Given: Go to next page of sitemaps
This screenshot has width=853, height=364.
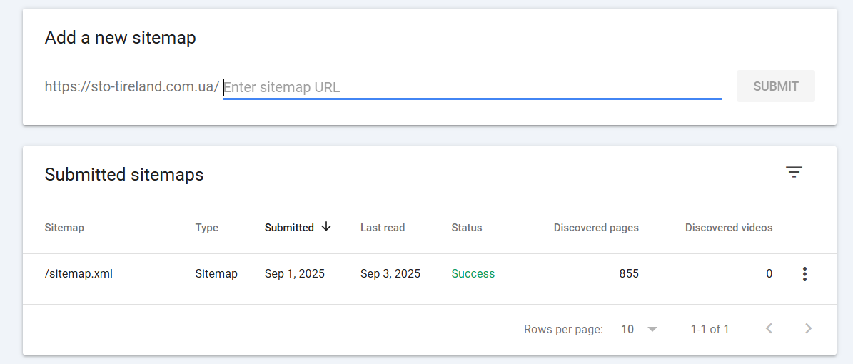Looking at the screenshot, I should (x=809, y=328).
